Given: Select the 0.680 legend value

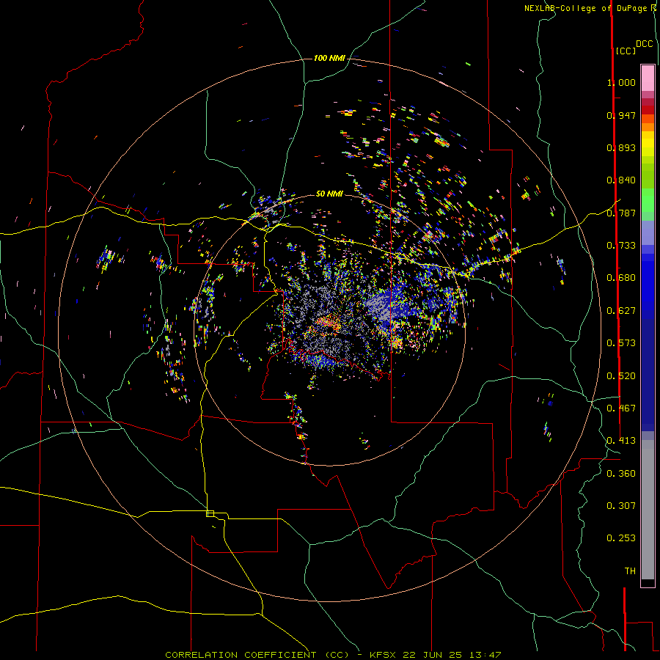Looking at the screenshot, I should point(621,277).
